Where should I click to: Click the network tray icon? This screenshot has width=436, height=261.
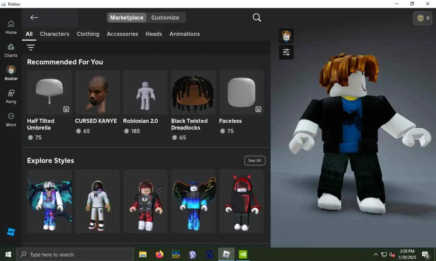tap(384, 255)
